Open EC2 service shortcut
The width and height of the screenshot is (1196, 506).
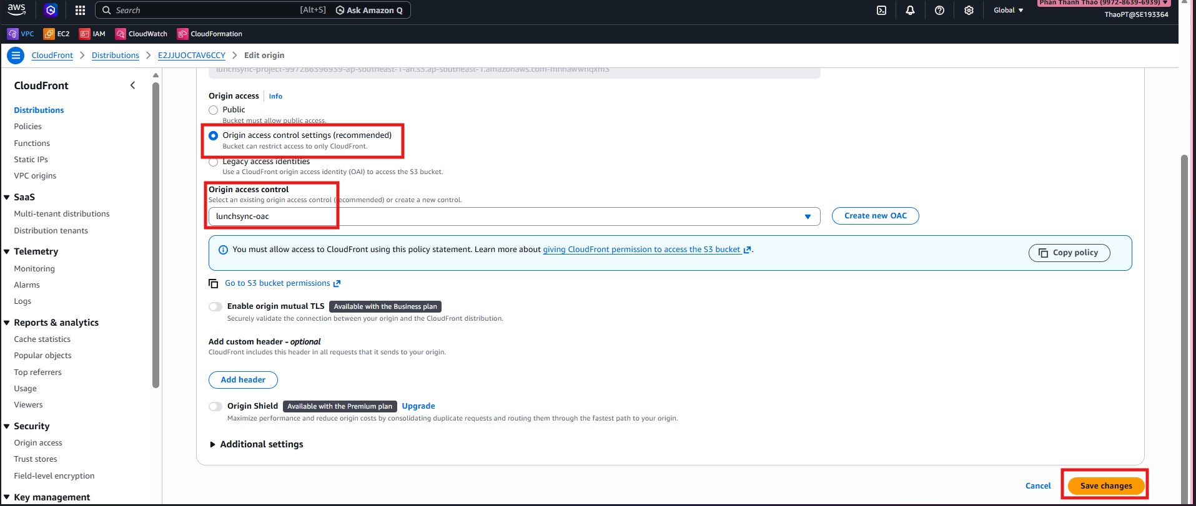click(x=57, y=34)
